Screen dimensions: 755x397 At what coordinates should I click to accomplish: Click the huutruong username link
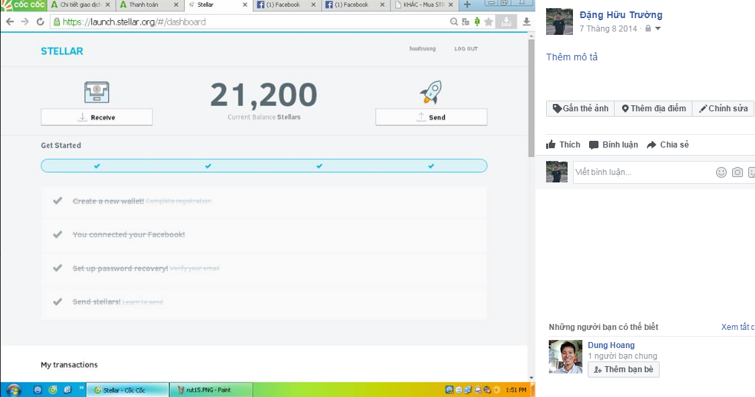[x=423, y=48]
